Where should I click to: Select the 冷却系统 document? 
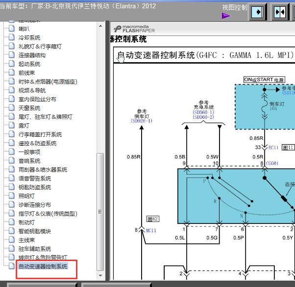coord(29,38)
